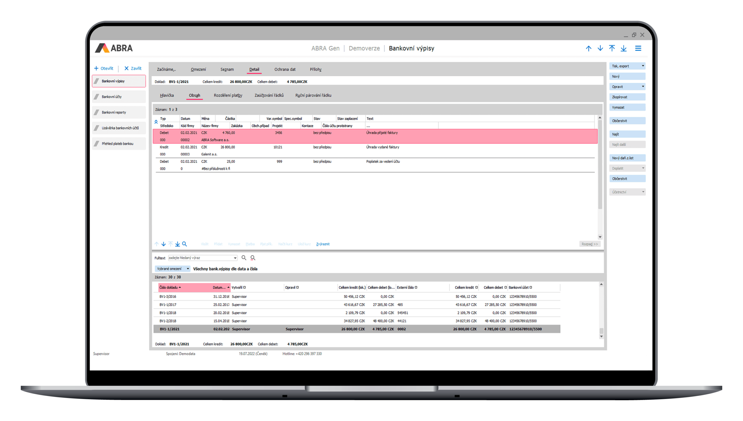Go to previous record using header up arrow
Viewport: 743px width, 421px height.
click(x=588, y=48)
